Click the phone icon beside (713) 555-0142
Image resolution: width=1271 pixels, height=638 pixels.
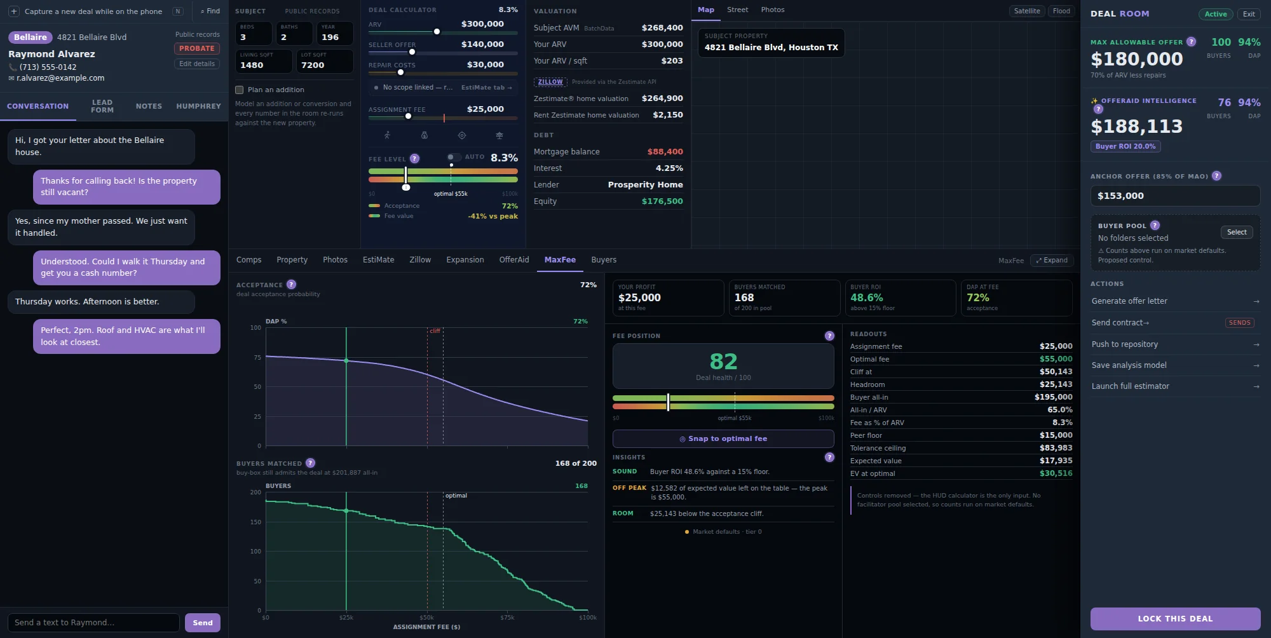pyautogui.click(x=13, y=67)
